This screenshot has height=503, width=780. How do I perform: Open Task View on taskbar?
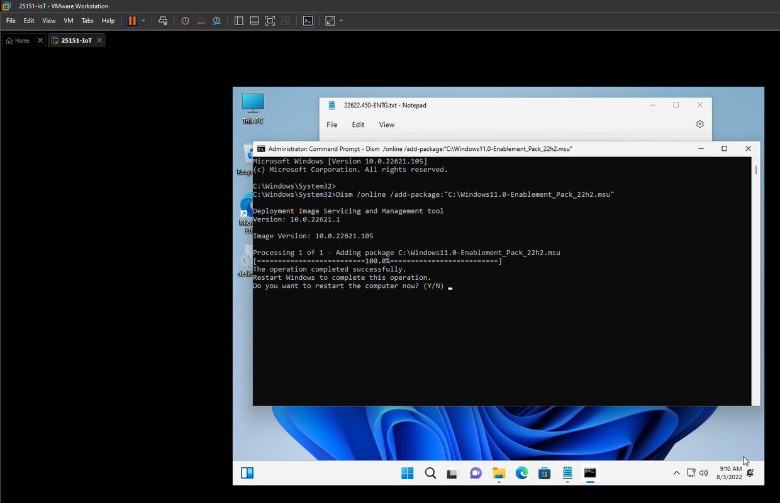click(x=453, y=473)
